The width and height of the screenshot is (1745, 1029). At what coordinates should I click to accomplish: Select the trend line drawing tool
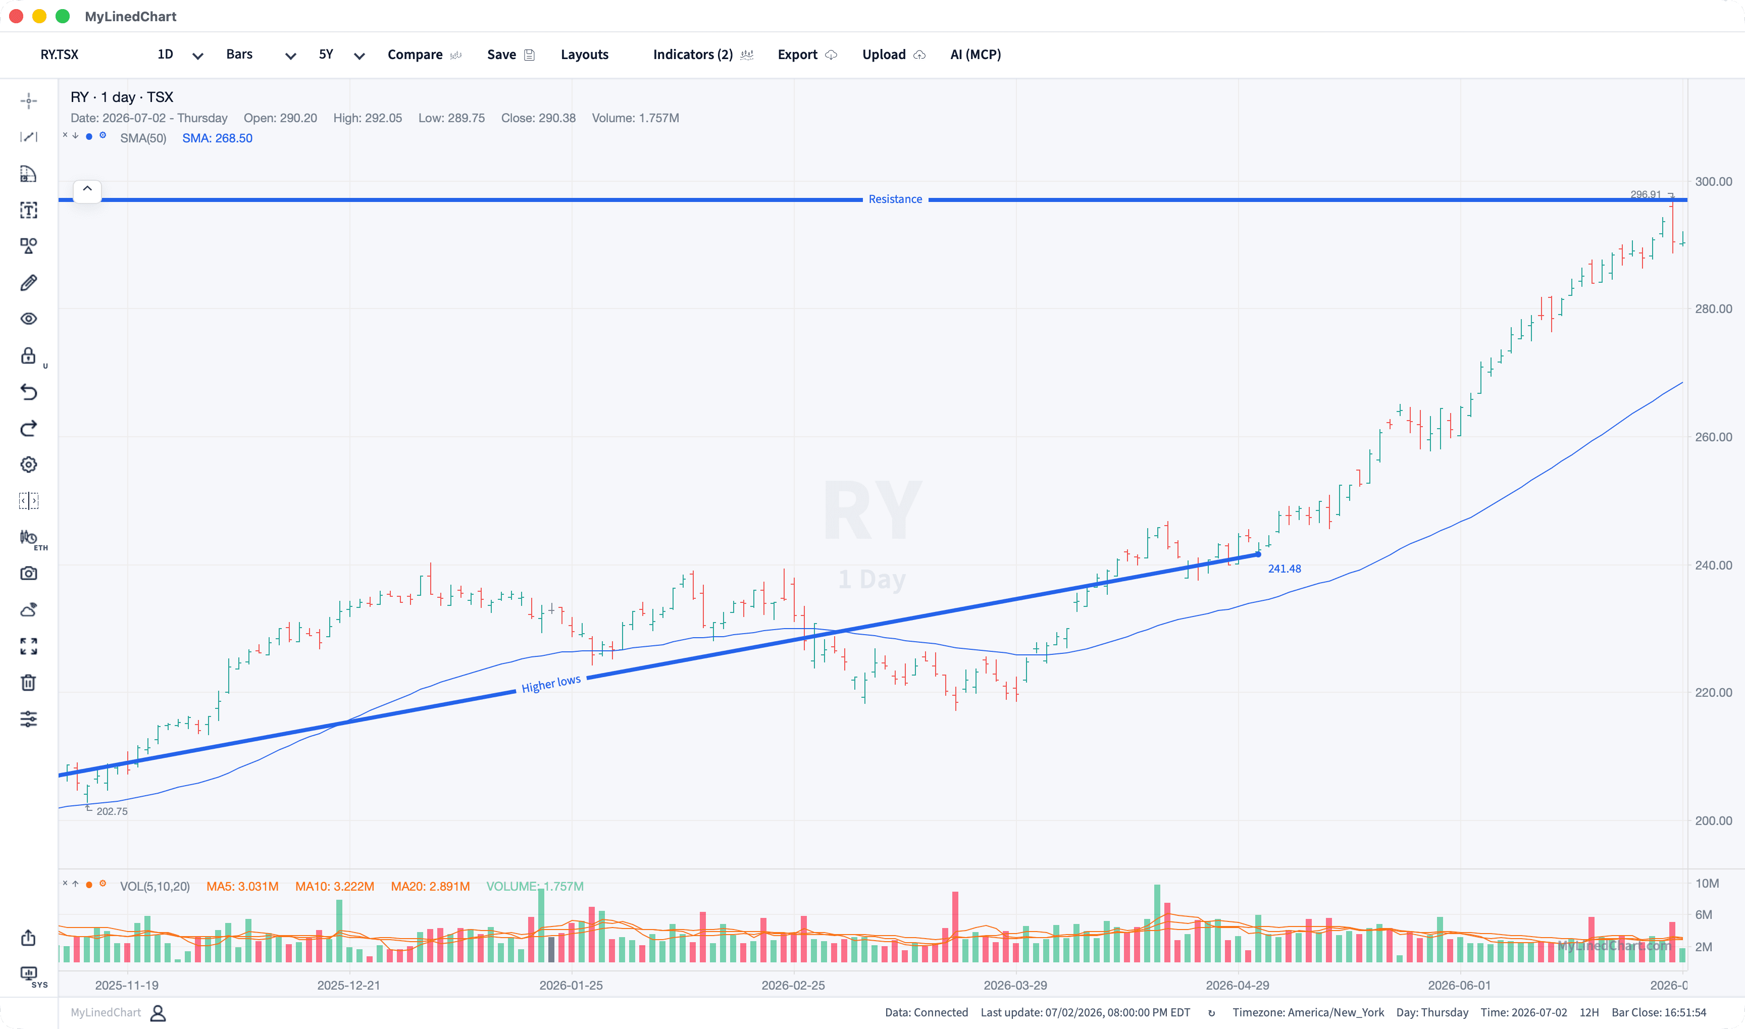[x=28, y=137]
